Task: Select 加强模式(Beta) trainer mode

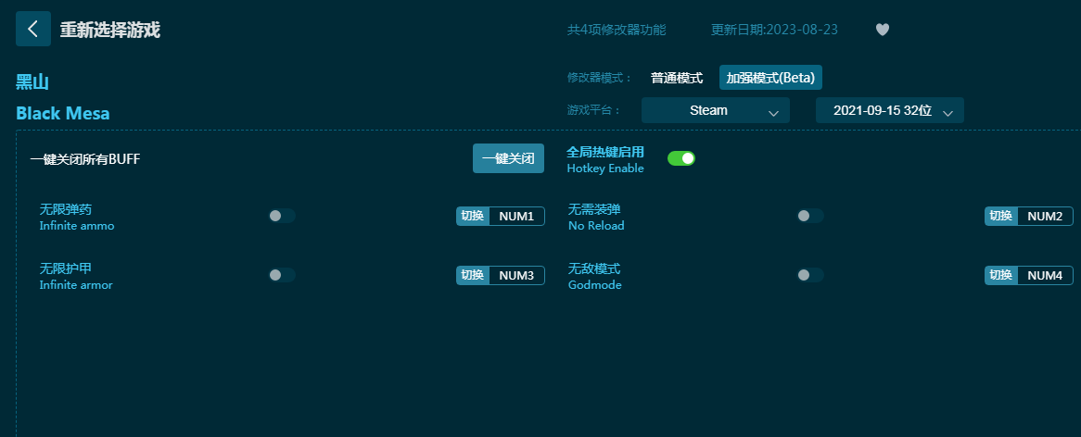Action: tap(770, 78)
